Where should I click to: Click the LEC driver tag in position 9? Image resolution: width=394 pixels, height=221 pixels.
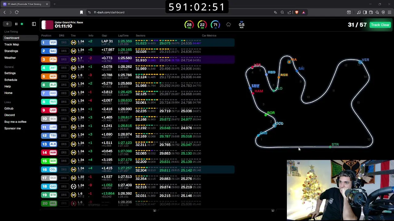pyautogui.click(x=49, y=110)
